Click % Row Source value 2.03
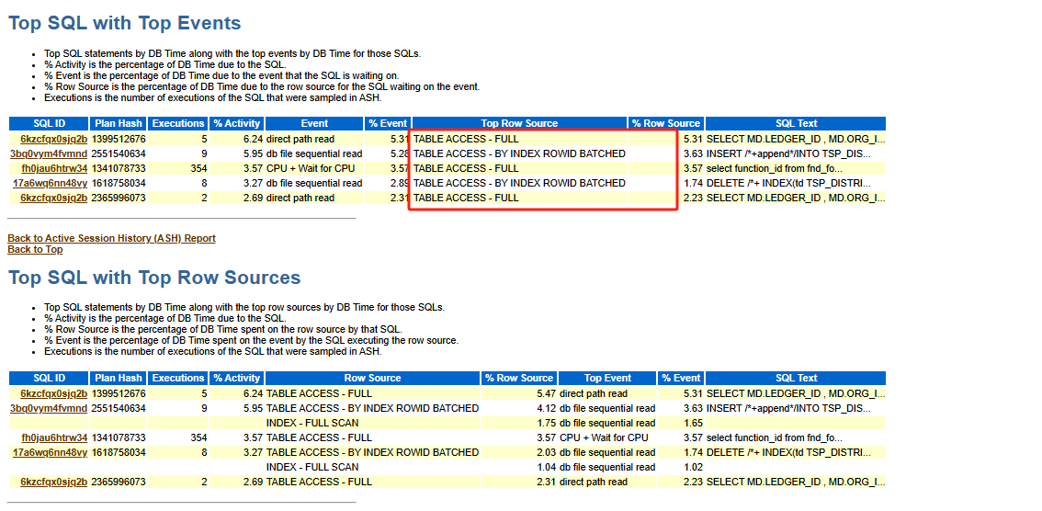The width and height of the screenshot is (1042, 511). pyautogui.click(x=546, y=452)
